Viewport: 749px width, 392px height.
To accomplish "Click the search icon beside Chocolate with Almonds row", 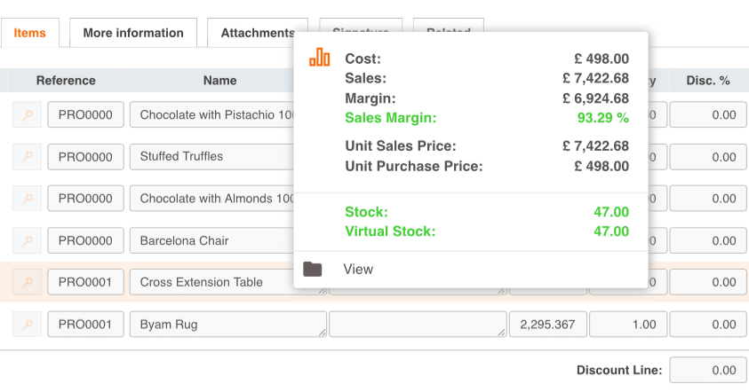I will pyautogui.click(x=27, y=199).
